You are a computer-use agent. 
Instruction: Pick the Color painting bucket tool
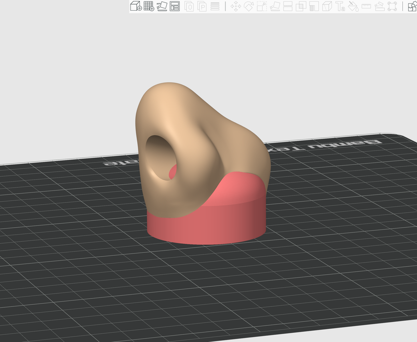353,6
